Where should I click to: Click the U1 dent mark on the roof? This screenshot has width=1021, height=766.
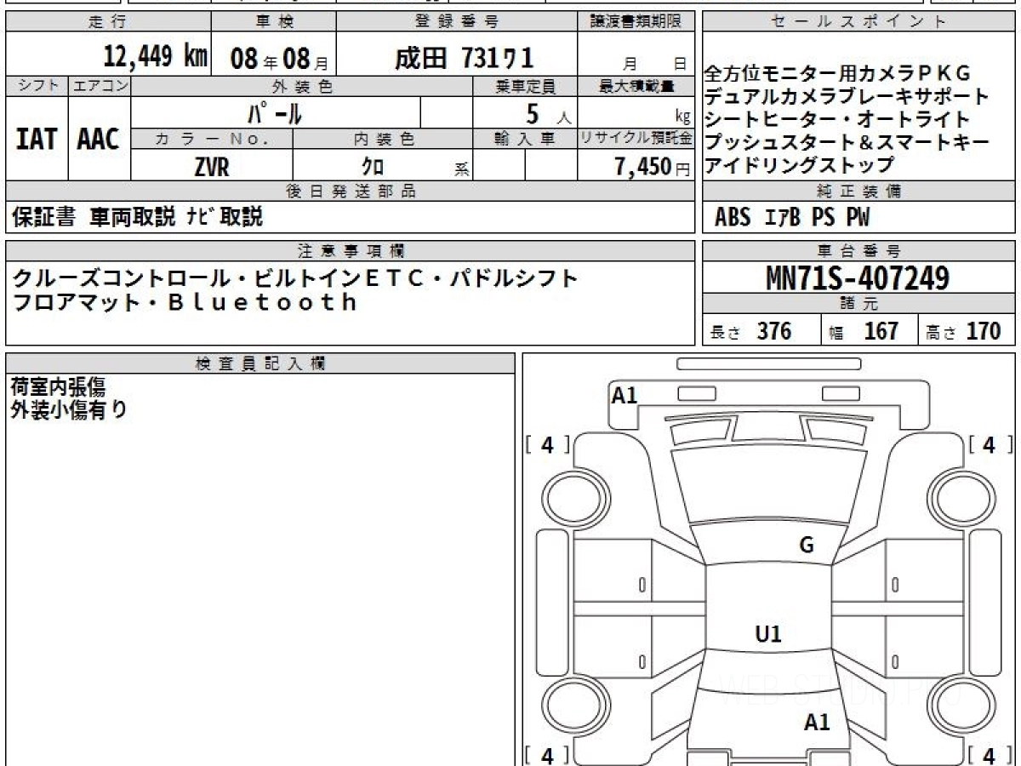(768, 633)
